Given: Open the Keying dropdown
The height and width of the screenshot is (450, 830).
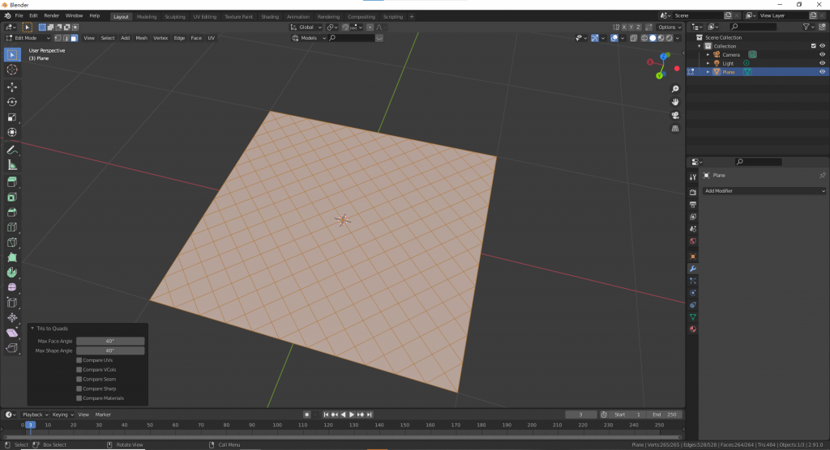Looking at the screenshot, I should pyautogui.click(x=62, y=414).
